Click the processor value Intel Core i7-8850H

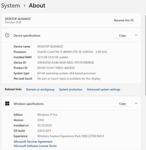pos(72,52)
